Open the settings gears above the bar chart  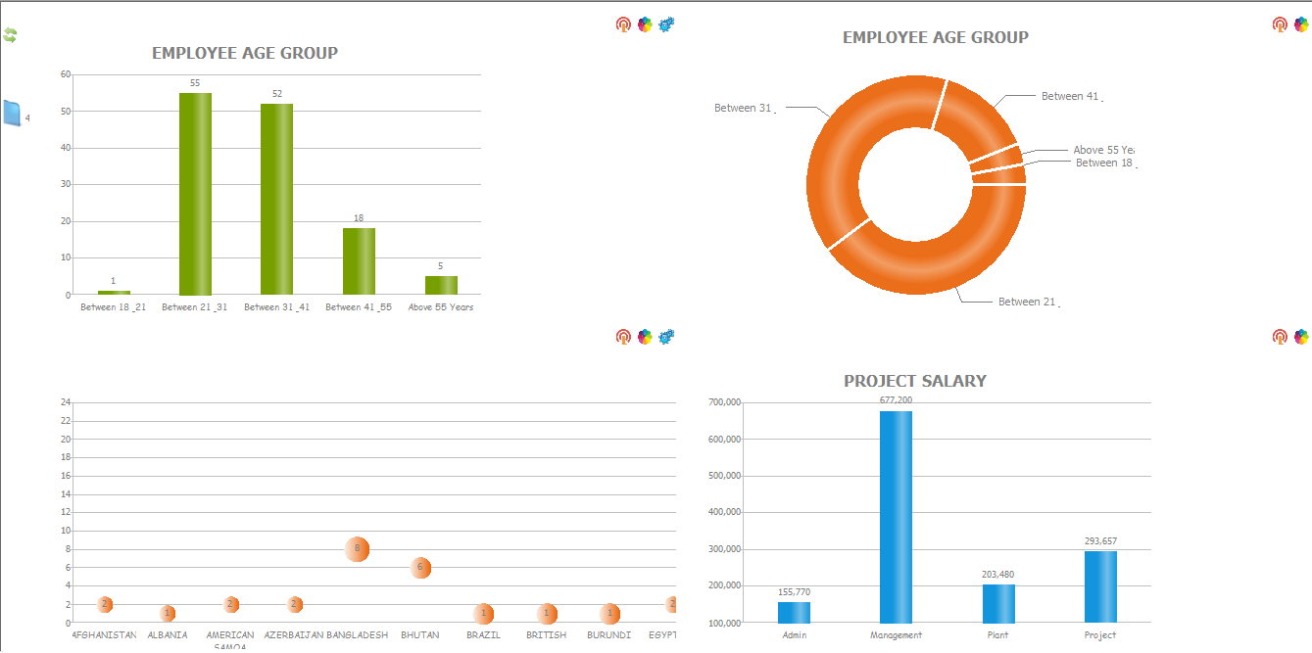666,24
